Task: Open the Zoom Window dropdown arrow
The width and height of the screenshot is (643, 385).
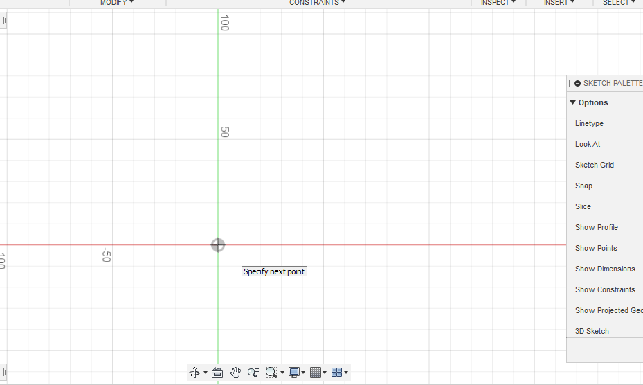Action: (x=282, y=373)
